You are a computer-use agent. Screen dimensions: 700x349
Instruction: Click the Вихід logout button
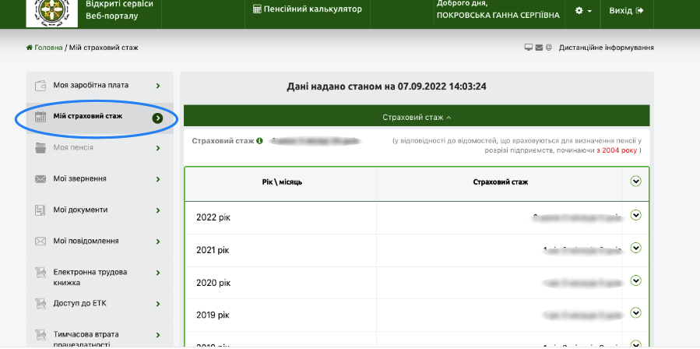(627, 11)
